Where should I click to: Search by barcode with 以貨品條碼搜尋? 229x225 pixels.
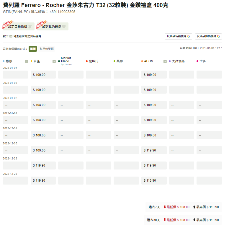[208, 36]
